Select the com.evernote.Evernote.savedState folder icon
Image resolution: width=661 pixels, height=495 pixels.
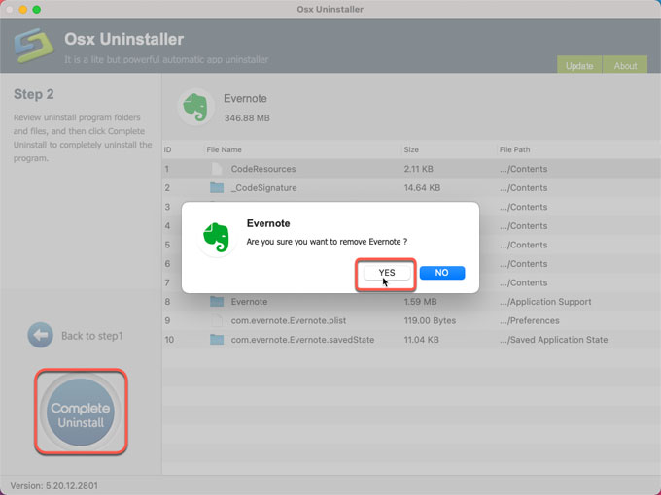[217, 340]
